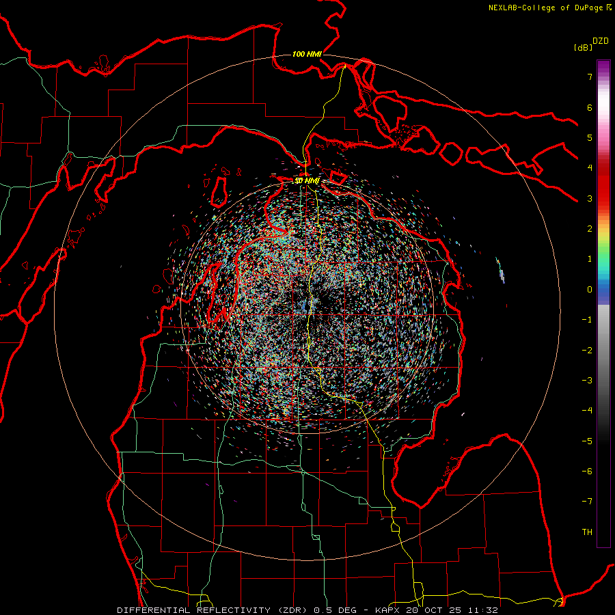Click the purple top of the color bar
Image resolution: width=615 pixels, height=615 pixels.
tap(603, 67)
